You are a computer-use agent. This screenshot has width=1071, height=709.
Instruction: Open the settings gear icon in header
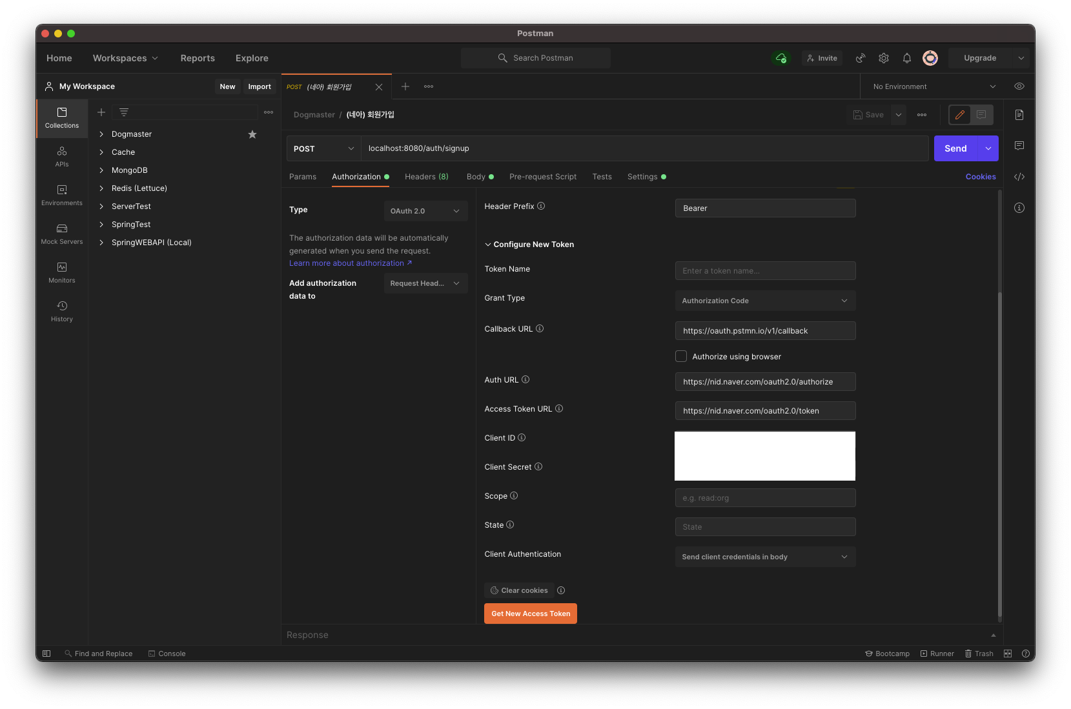[884, 58]
